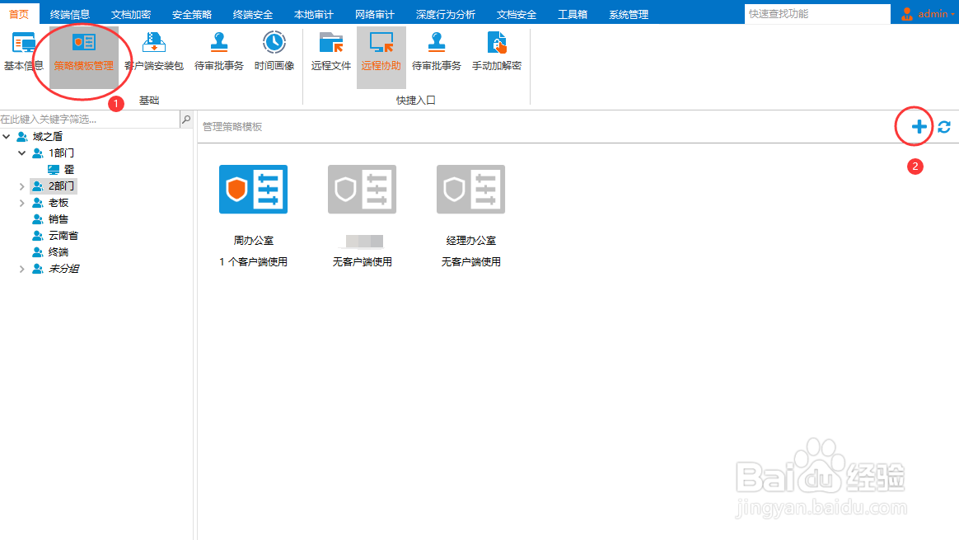The height and width of the screenshot is (540, 959).
Task: Refresh the policy template list
Action: 943,127
